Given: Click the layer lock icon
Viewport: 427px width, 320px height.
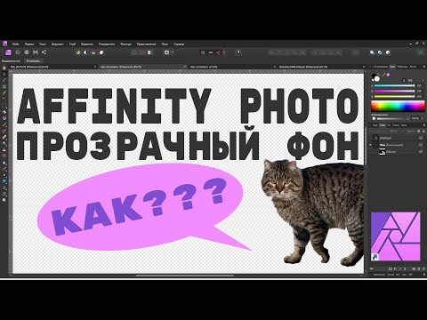Looking at the screenshot, I should click(423, 131).
